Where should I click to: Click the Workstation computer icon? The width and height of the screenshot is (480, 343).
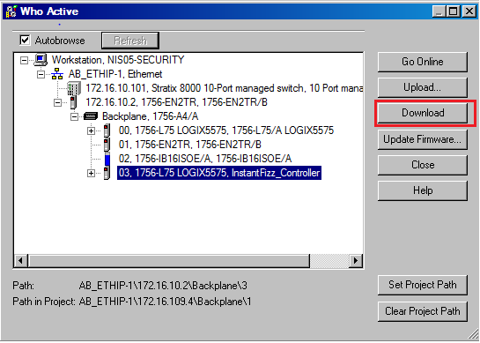tap(41, 60)
